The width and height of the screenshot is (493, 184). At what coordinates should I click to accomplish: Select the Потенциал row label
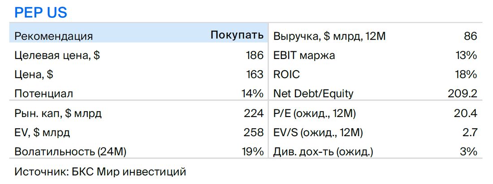44,94
